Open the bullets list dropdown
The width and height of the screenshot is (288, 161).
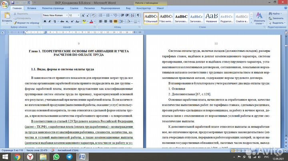click(x=104, y=16)
